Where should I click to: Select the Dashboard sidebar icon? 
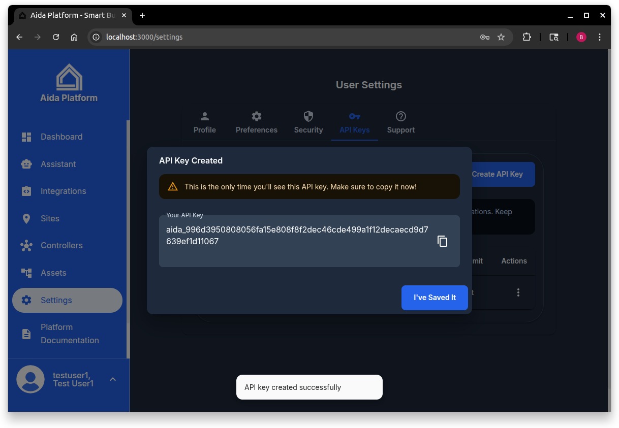click(x=26, y=137)
